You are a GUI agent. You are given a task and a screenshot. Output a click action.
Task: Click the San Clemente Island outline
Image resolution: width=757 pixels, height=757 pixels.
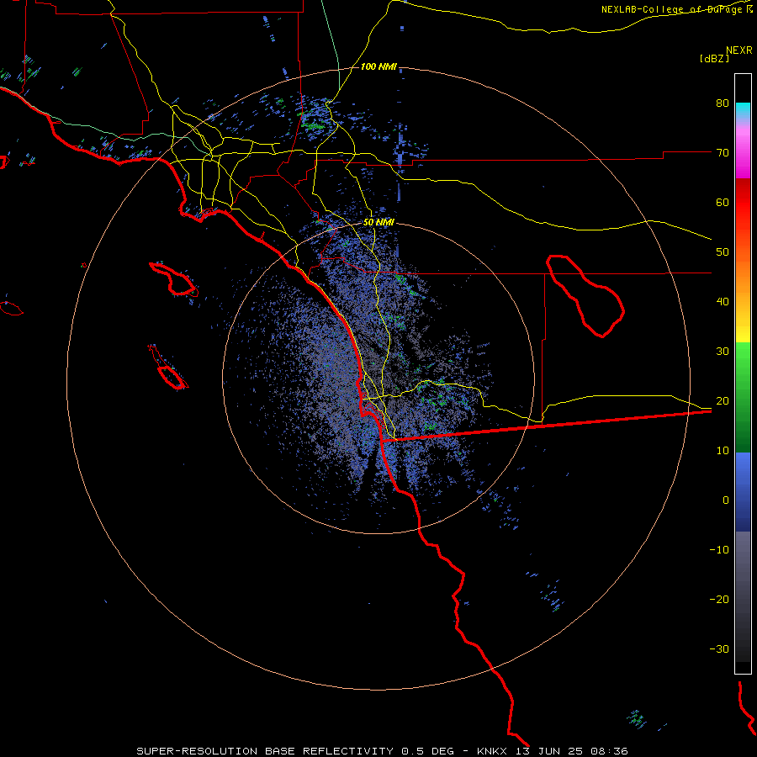168,368
